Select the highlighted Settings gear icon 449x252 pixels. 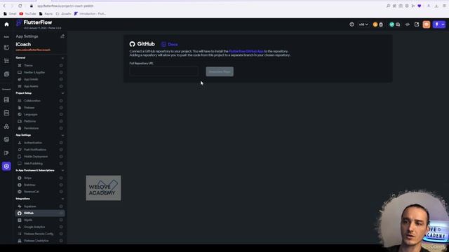[x=6, y=166]
